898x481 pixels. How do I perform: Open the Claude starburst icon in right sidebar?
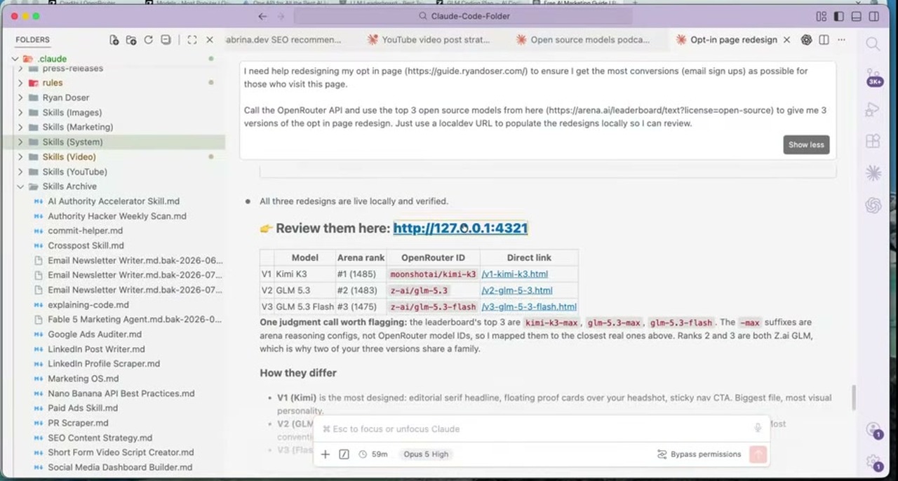pos(873,172)
